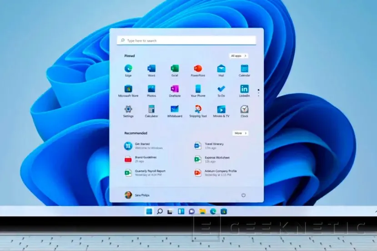Viewport: 377px width, 251px height.
Task: Click the Type here to search box
Action: coord(186,40)
